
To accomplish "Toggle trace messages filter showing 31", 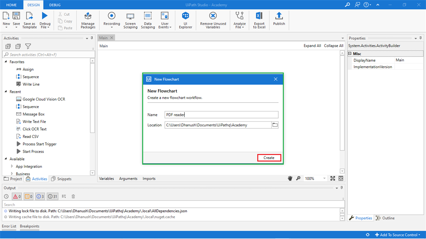I will click(52, 196).
